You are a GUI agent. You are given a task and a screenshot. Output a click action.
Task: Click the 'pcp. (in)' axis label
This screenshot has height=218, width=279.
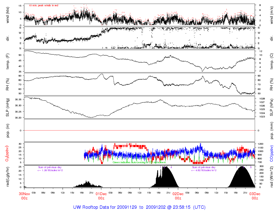pos(7,131)
